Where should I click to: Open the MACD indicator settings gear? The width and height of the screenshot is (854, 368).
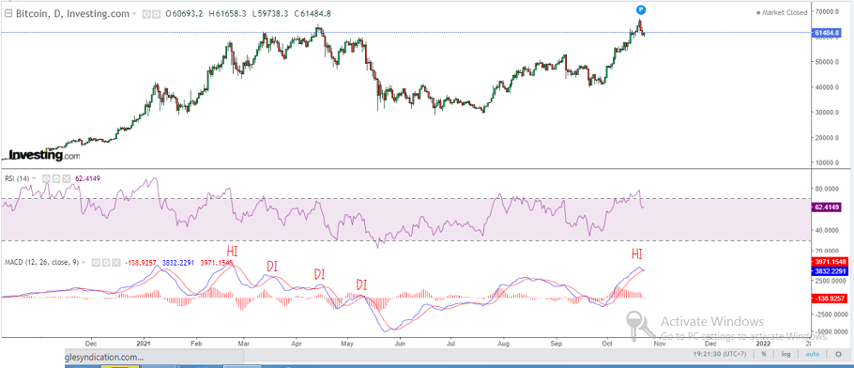click(x=106, y=262)
